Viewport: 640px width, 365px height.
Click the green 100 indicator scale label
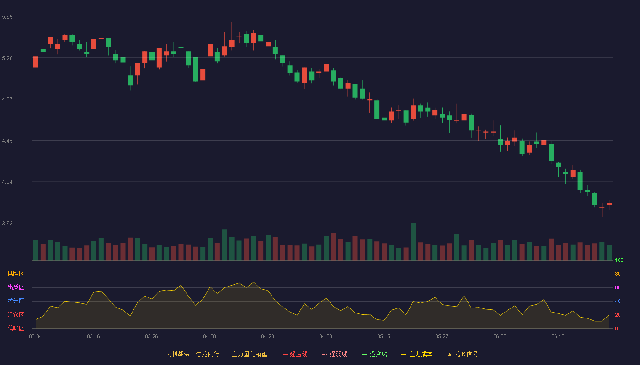619,261
